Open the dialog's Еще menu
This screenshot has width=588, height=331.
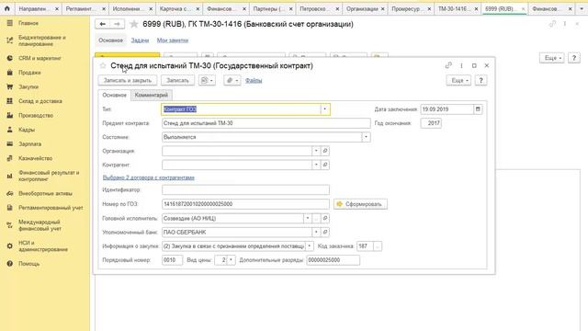coord(458,80)
